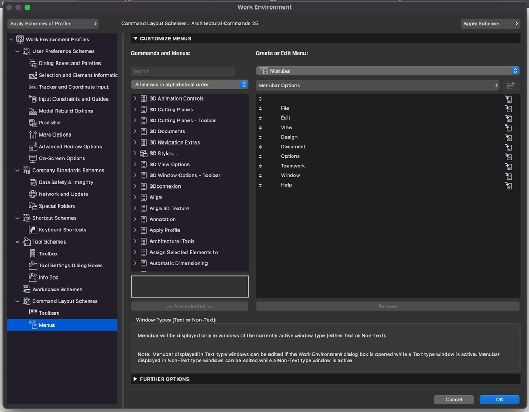
Task: Select the File menu in the menubar list
Action: 285,109
